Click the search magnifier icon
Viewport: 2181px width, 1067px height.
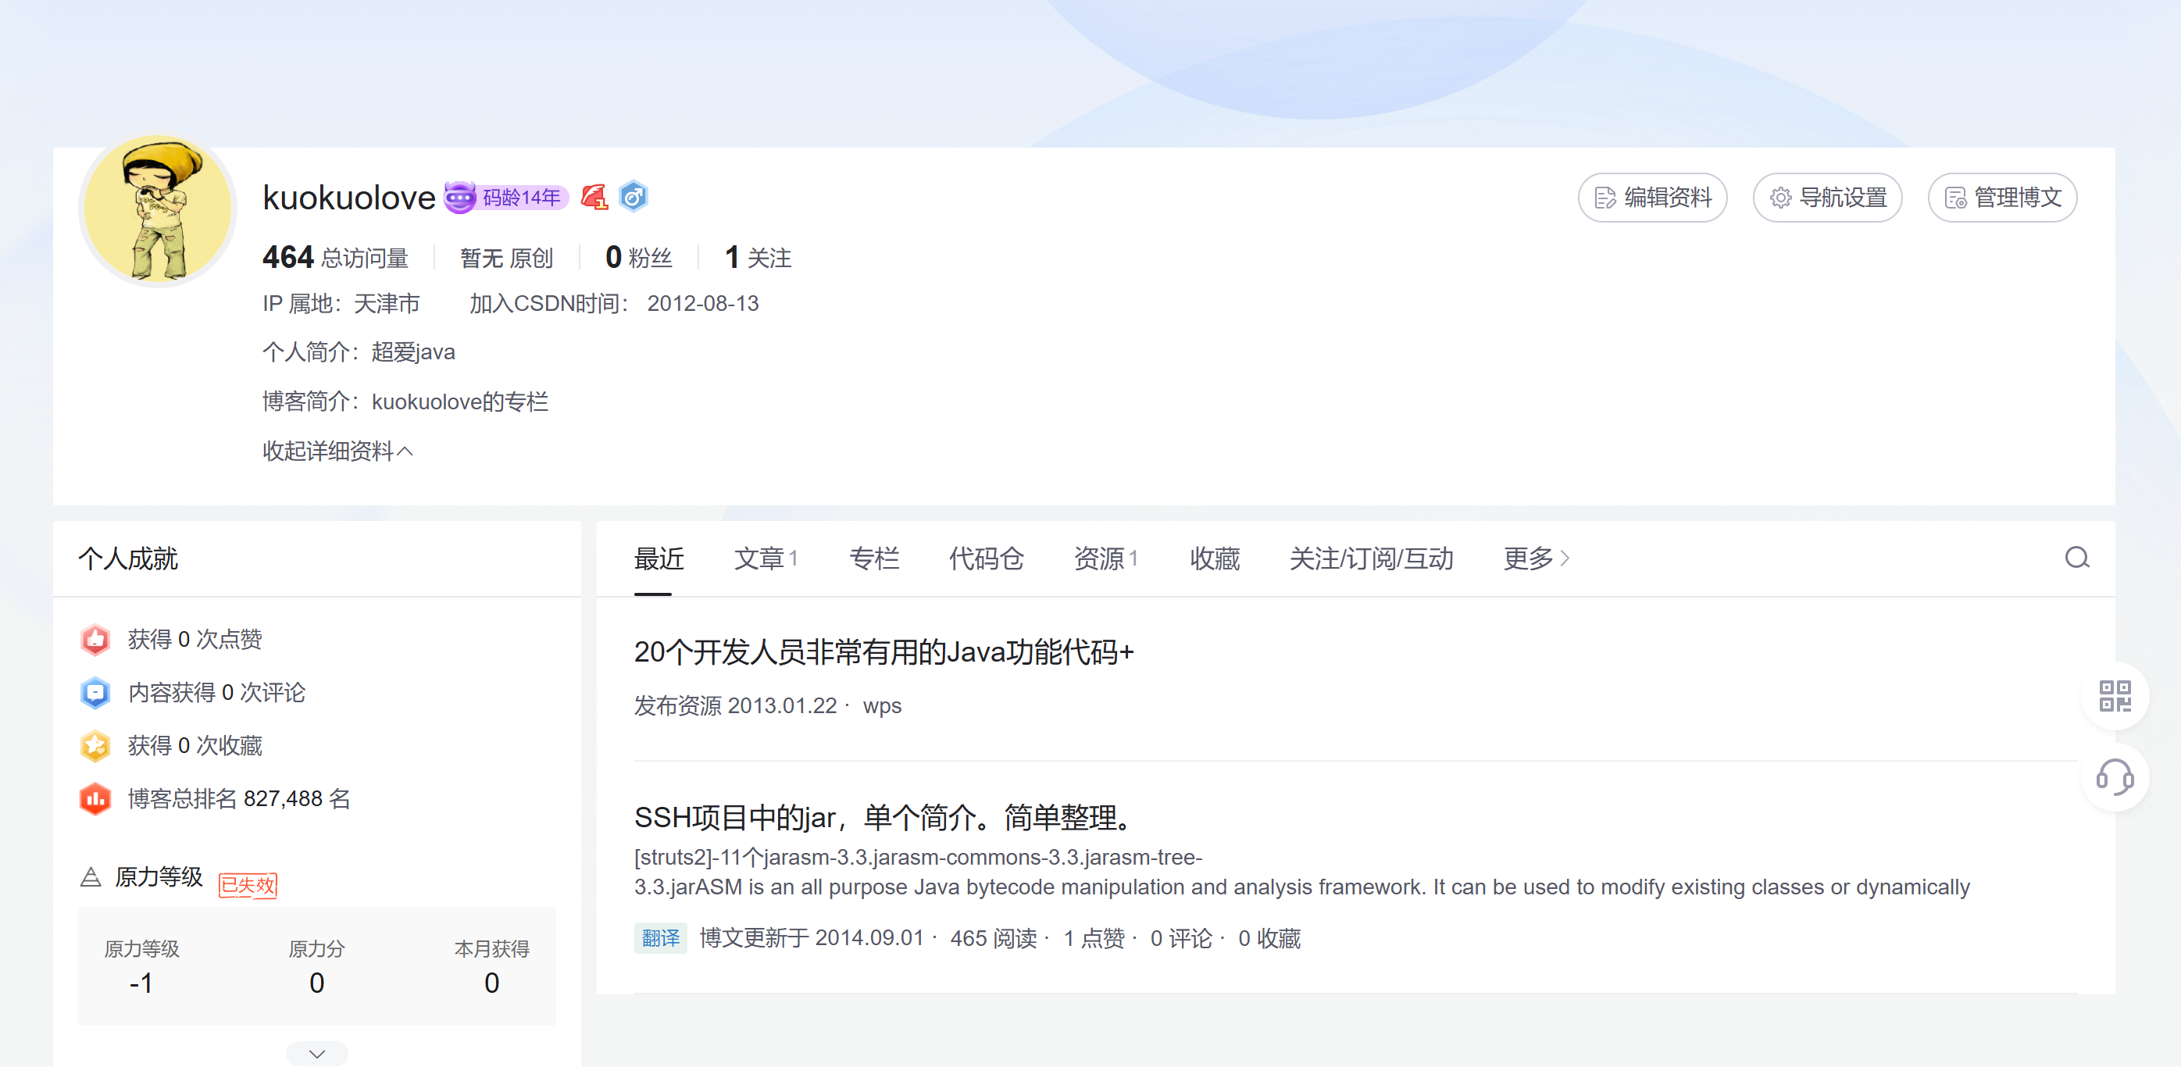point(2076,558)
